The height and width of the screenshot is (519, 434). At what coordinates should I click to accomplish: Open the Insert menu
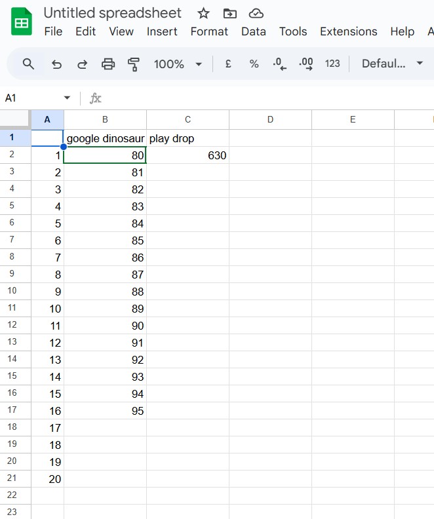pos(162,31)
